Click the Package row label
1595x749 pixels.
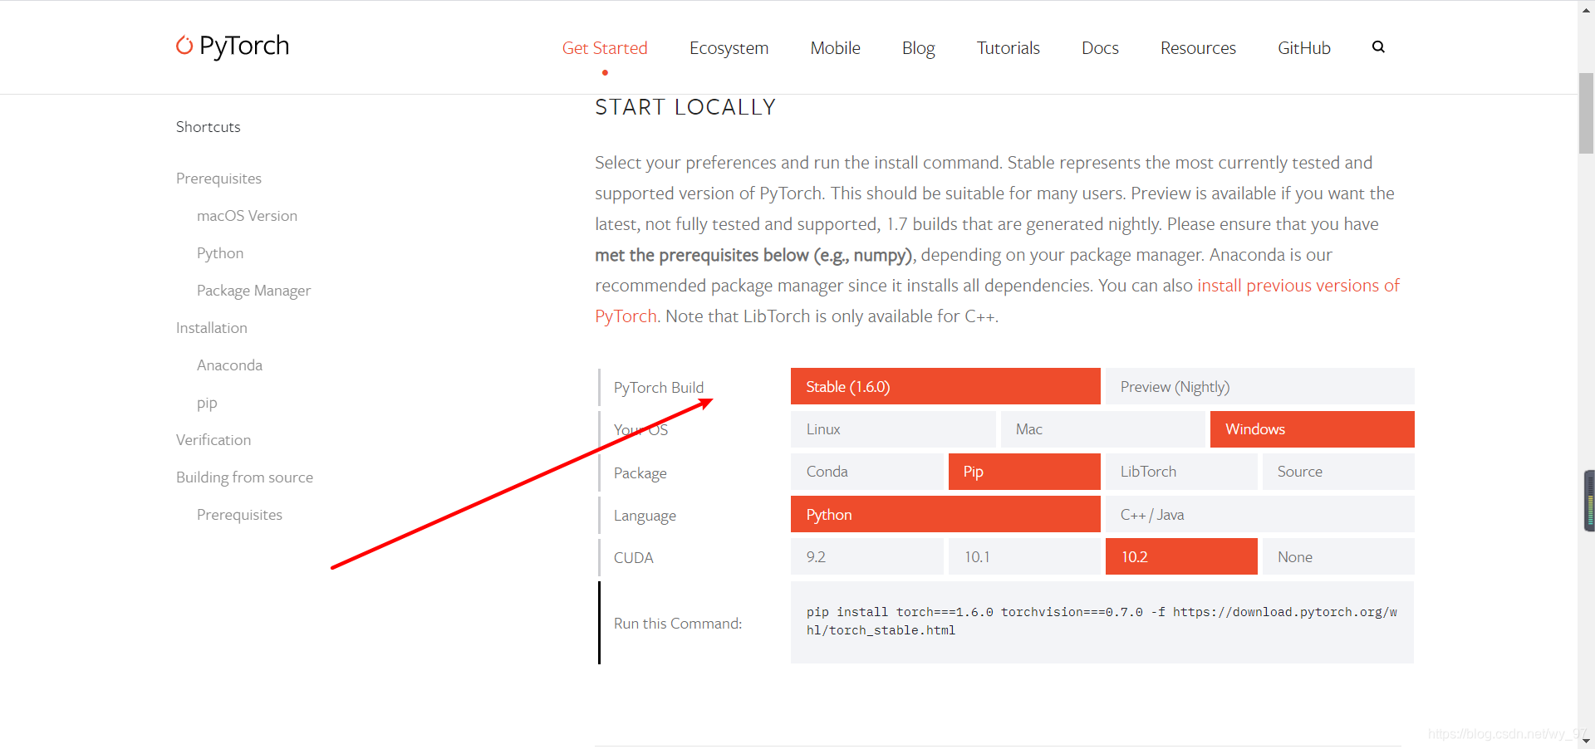(640, 473)
